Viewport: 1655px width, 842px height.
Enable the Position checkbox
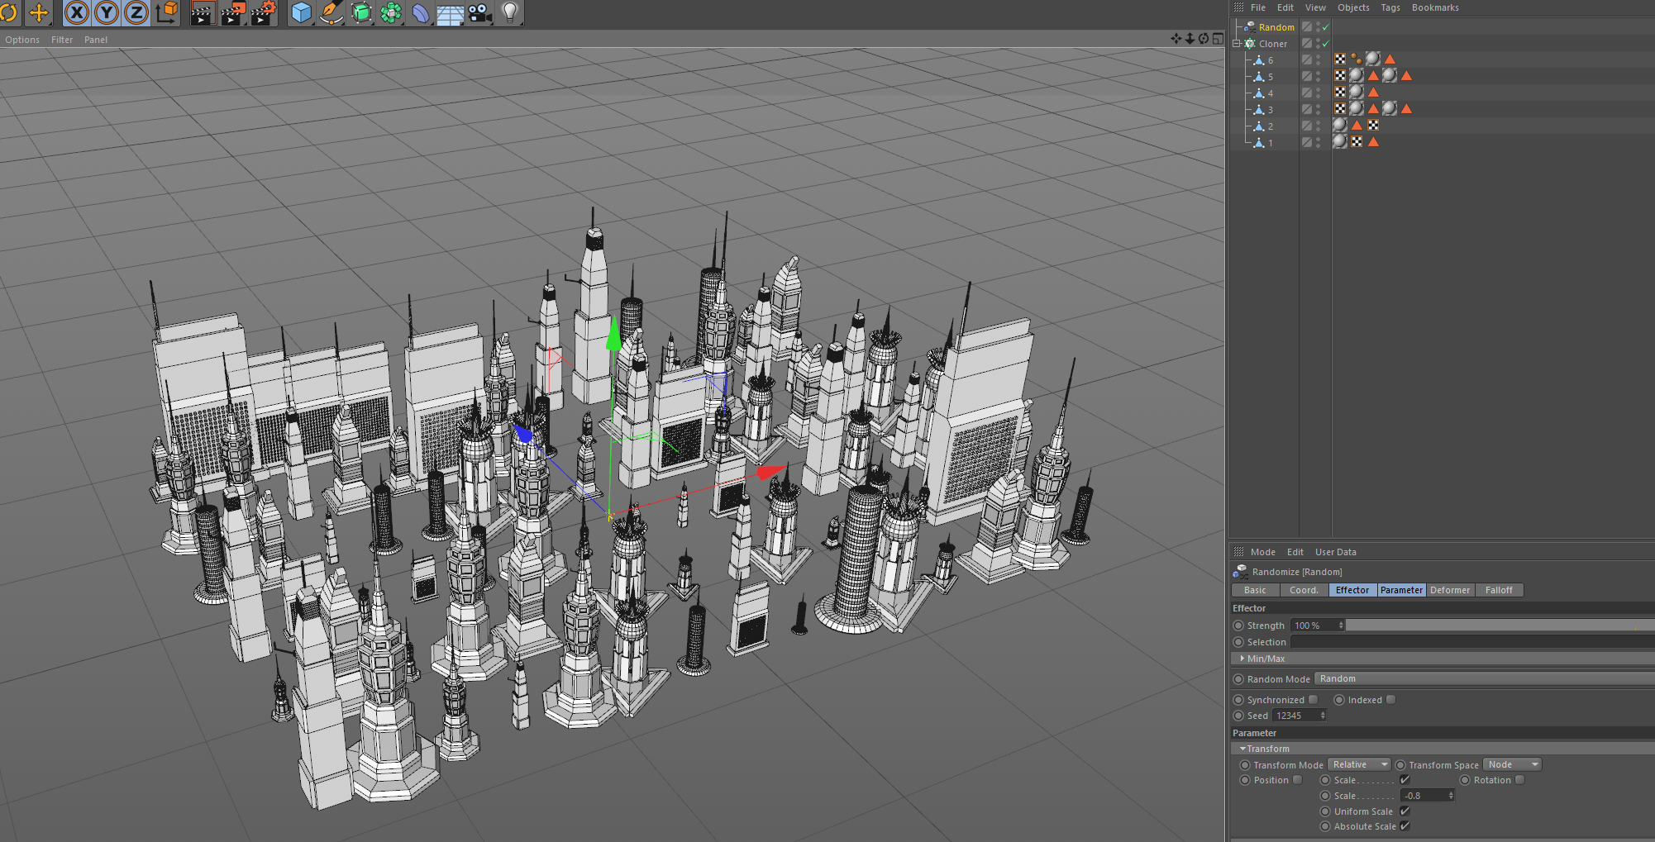point(1298,780)
